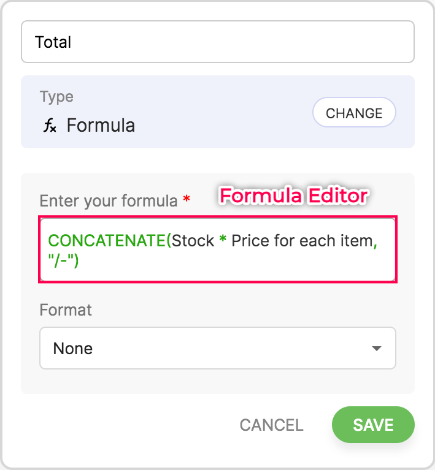This screenshot has width=435, height=470.
Task: Cancel the field edit
Action: tap(271, 425)
